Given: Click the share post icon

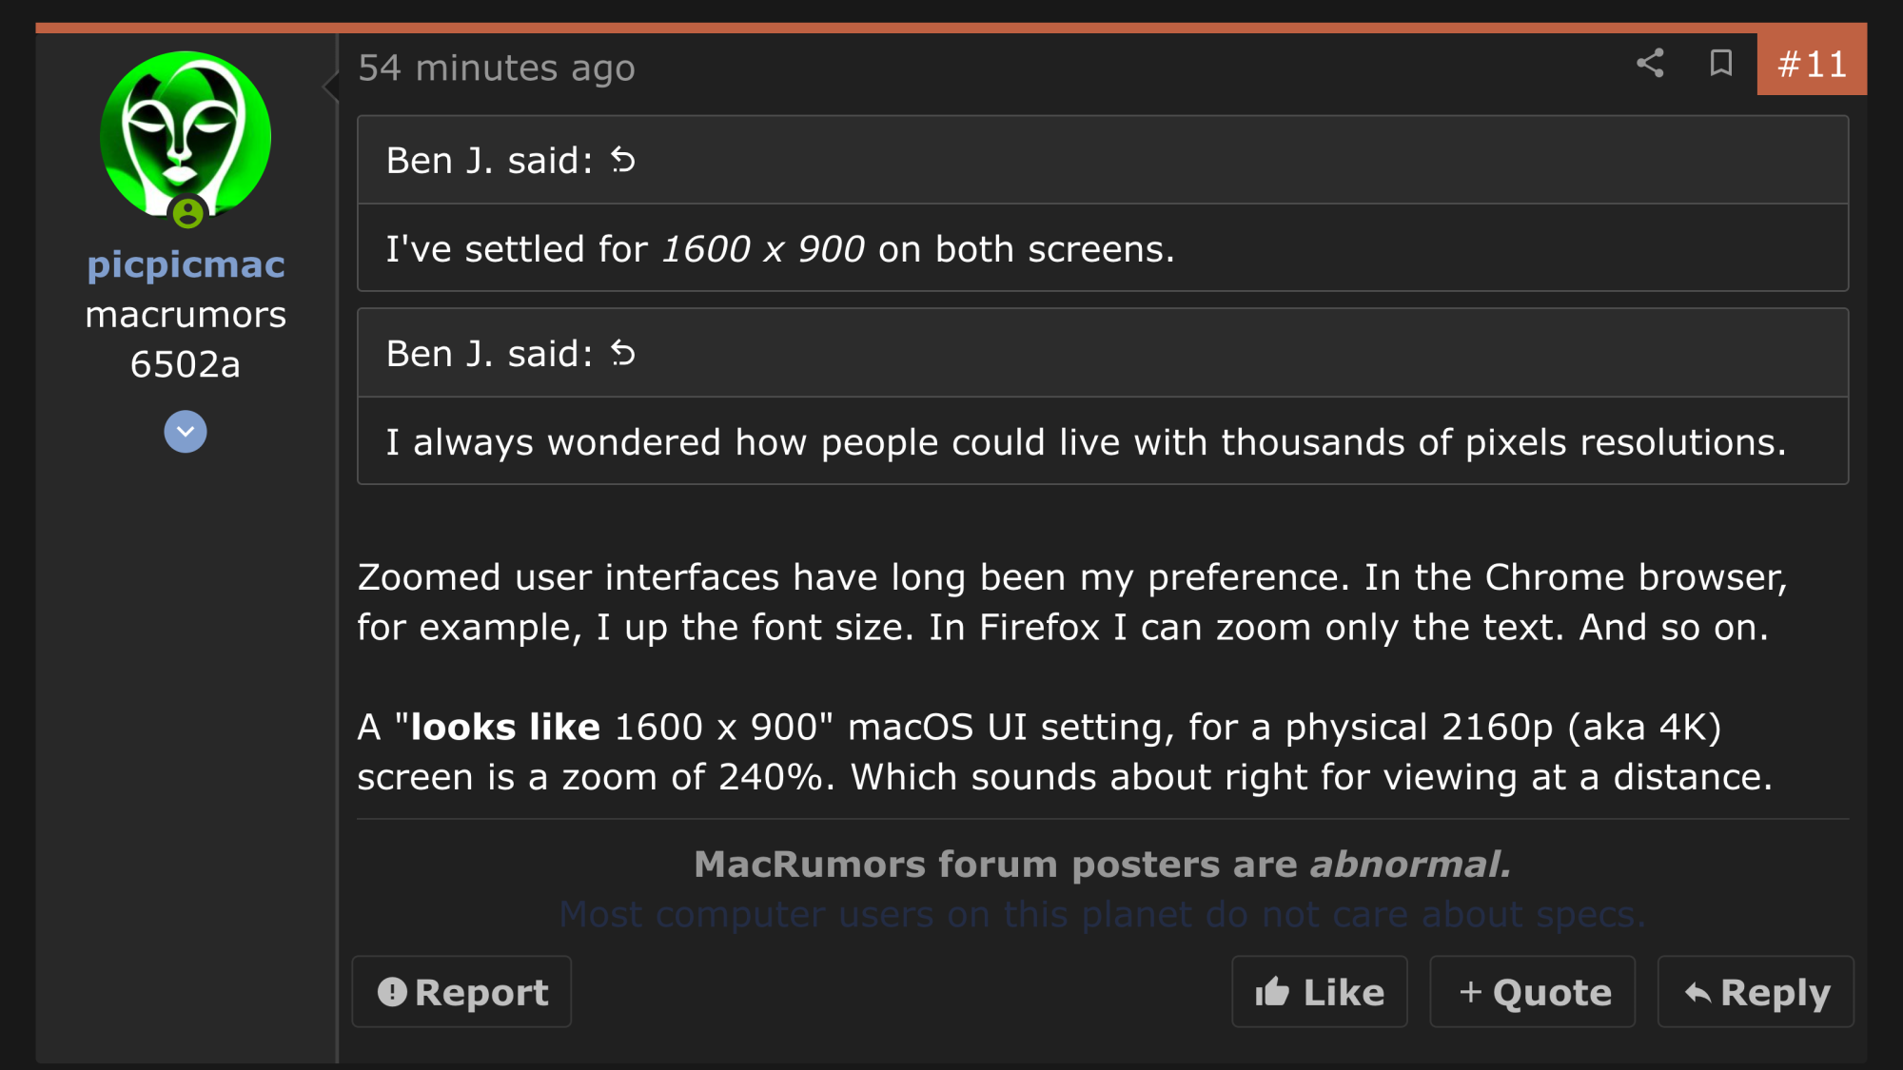Looking at the screenshot, I should coord(1650,64).
